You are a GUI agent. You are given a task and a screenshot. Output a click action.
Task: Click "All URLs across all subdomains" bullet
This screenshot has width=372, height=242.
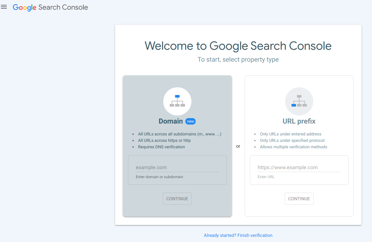(180, 134)
